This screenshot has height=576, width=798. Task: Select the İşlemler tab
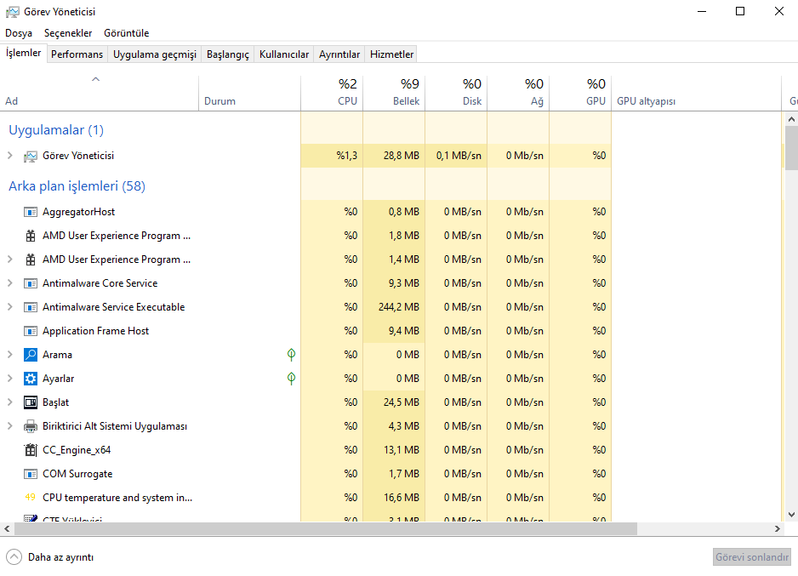tap(24, 53)
